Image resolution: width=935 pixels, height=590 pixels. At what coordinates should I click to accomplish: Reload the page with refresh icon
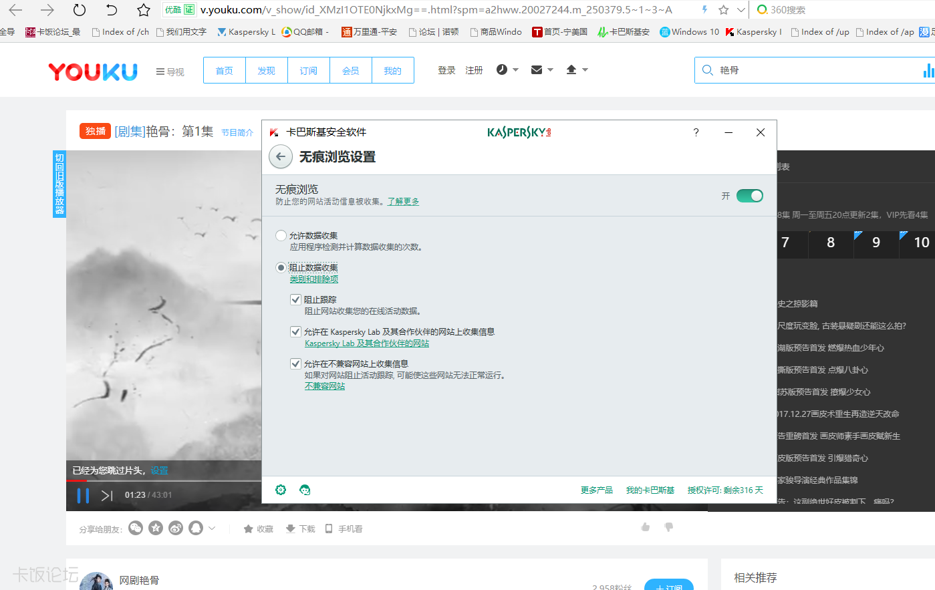(80, 10)
